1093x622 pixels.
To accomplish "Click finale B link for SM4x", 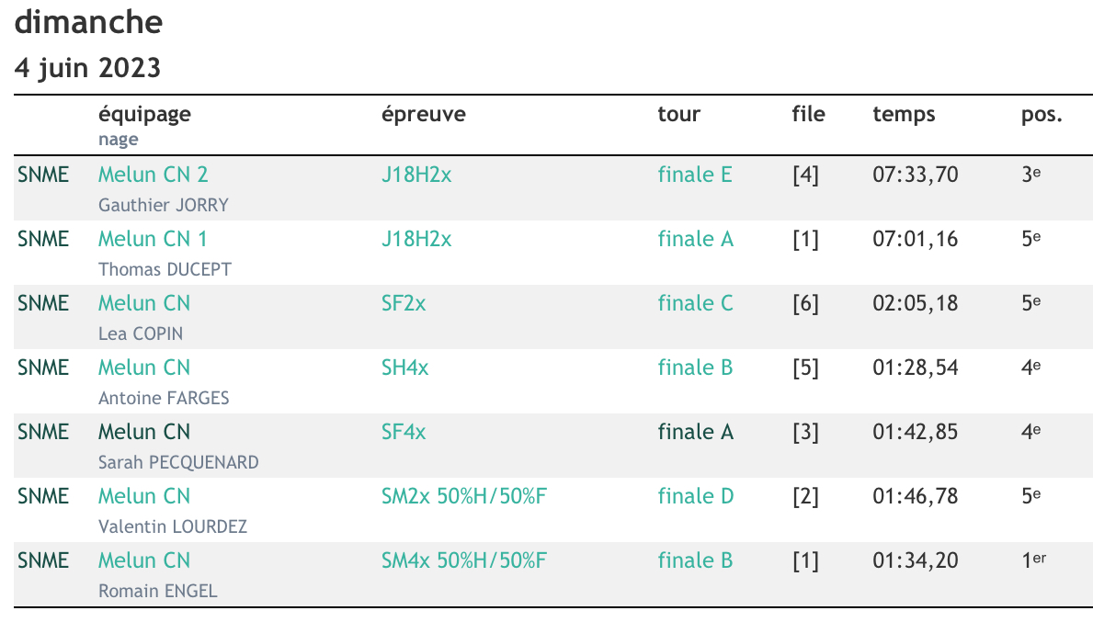I will tap(695, 560).
